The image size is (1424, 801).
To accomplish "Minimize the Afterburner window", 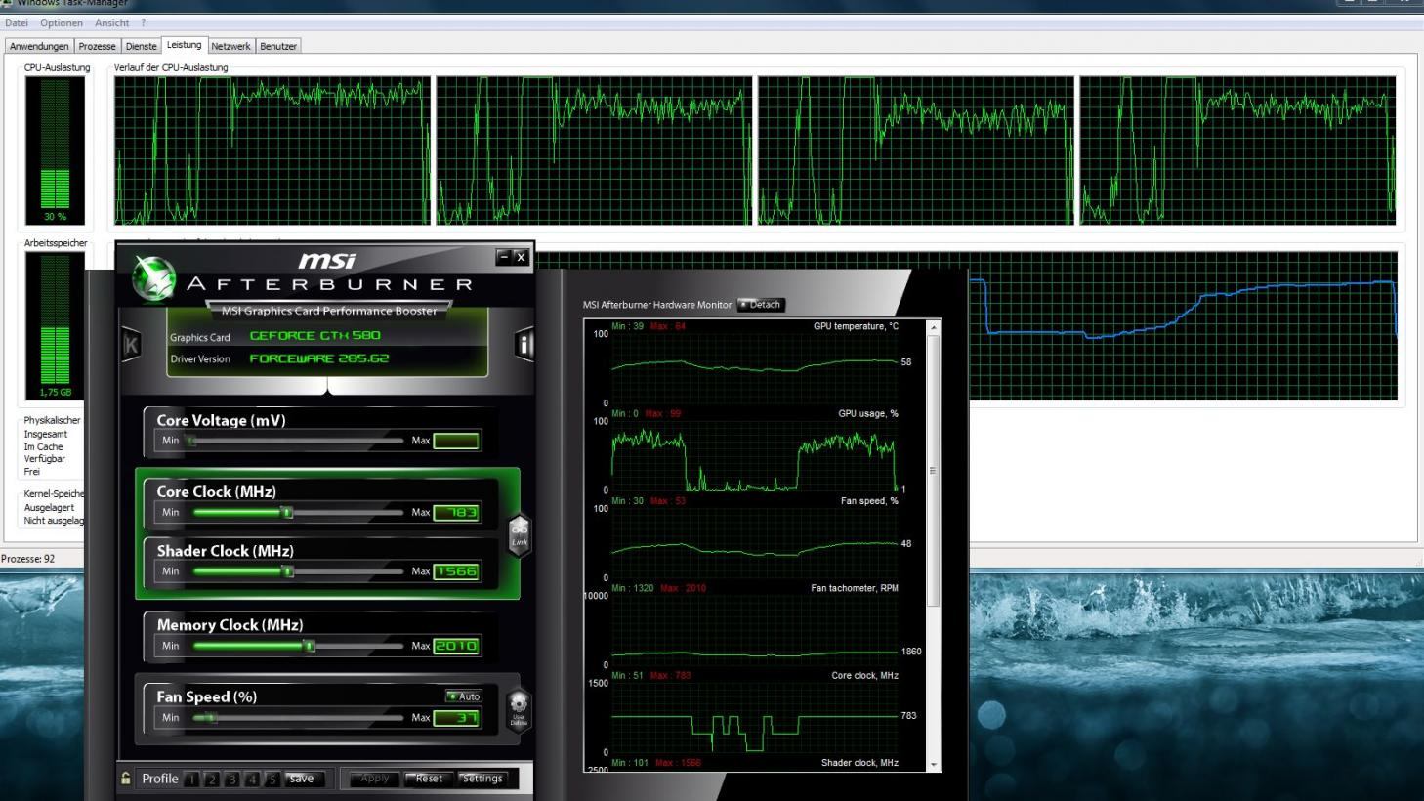I will point(504,257).
